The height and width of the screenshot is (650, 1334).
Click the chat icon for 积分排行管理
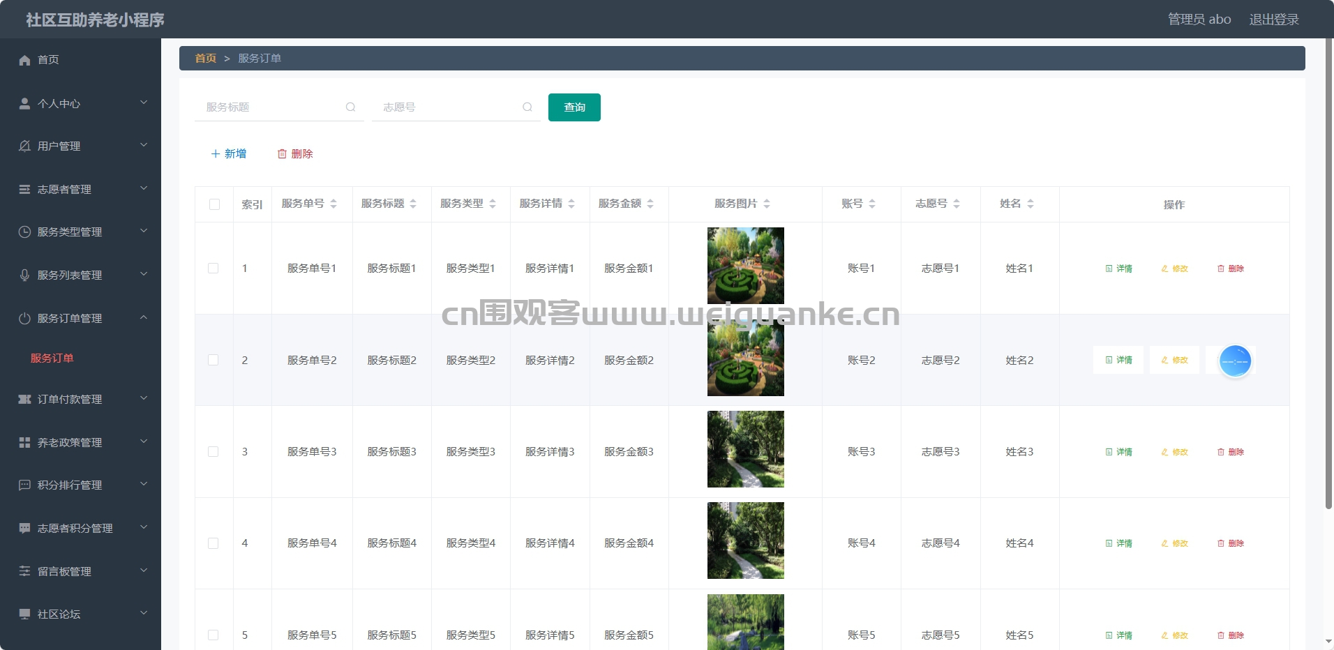(24, 485)
